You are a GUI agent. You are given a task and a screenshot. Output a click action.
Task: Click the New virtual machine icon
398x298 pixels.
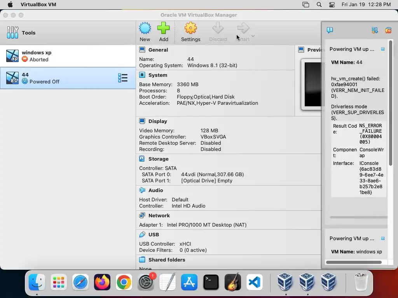coord(145,28)
